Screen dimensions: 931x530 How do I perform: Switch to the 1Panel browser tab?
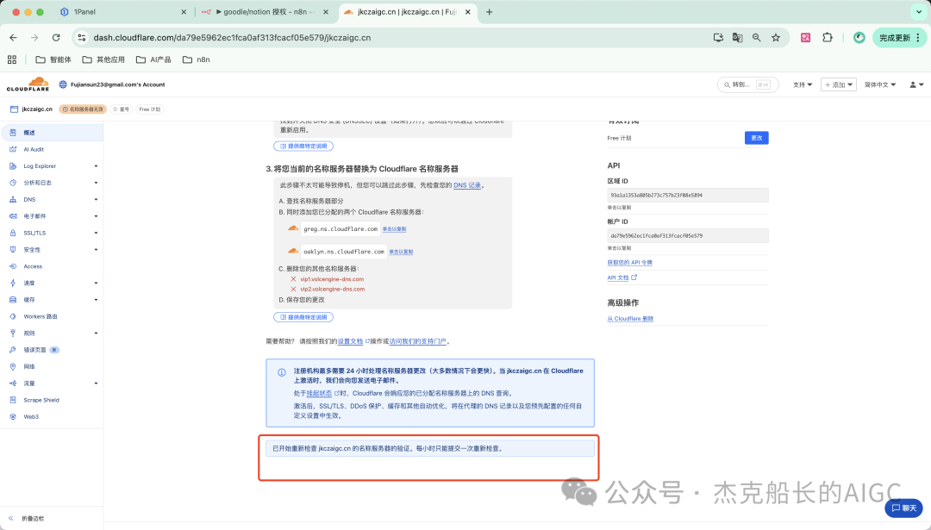pyautogui.click(x=122, y=12)
